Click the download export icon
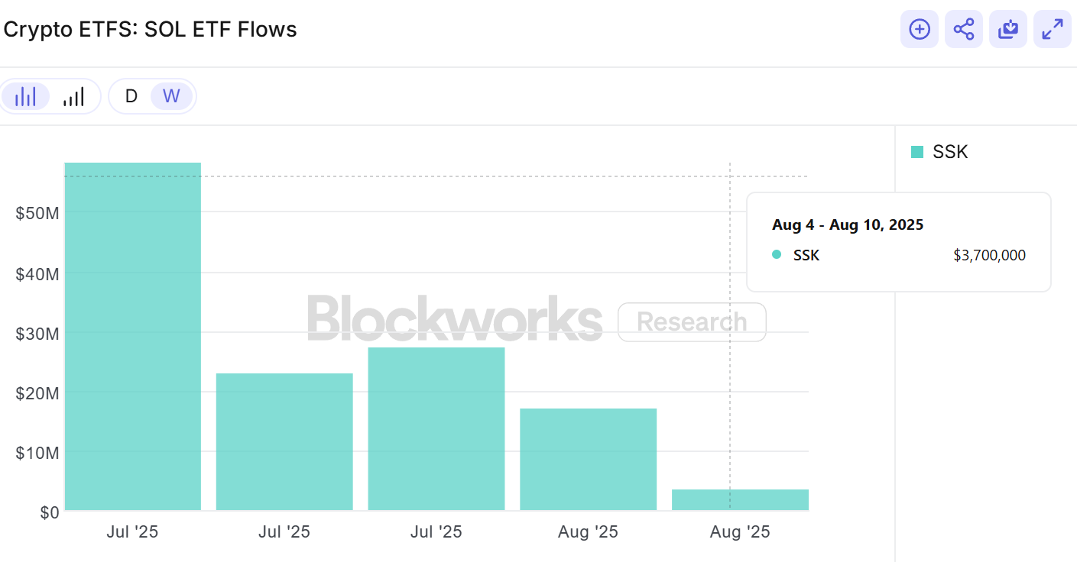Viewport: 1077px width, 562px height. (x=1007, y=29)
